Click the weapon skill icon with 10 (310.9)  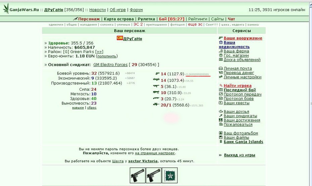pos(156,92)
